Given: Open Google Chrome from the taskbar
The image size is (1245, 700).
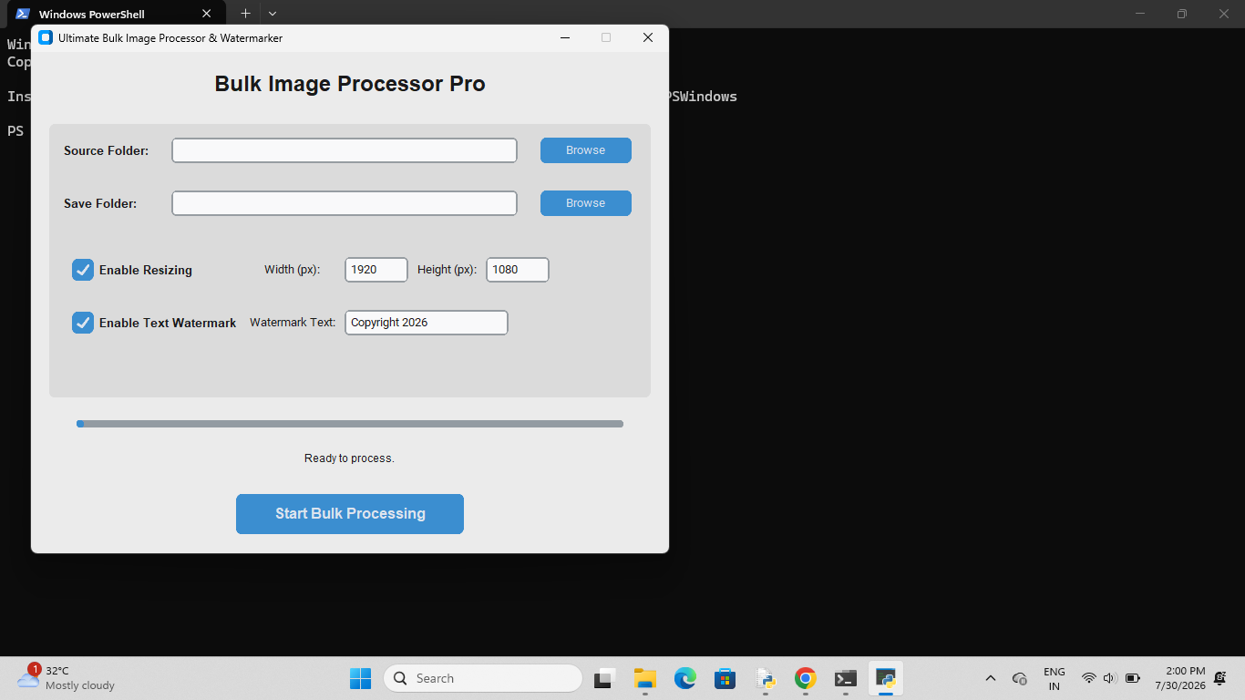Looking at the screenshot, I should click(805, 678).
